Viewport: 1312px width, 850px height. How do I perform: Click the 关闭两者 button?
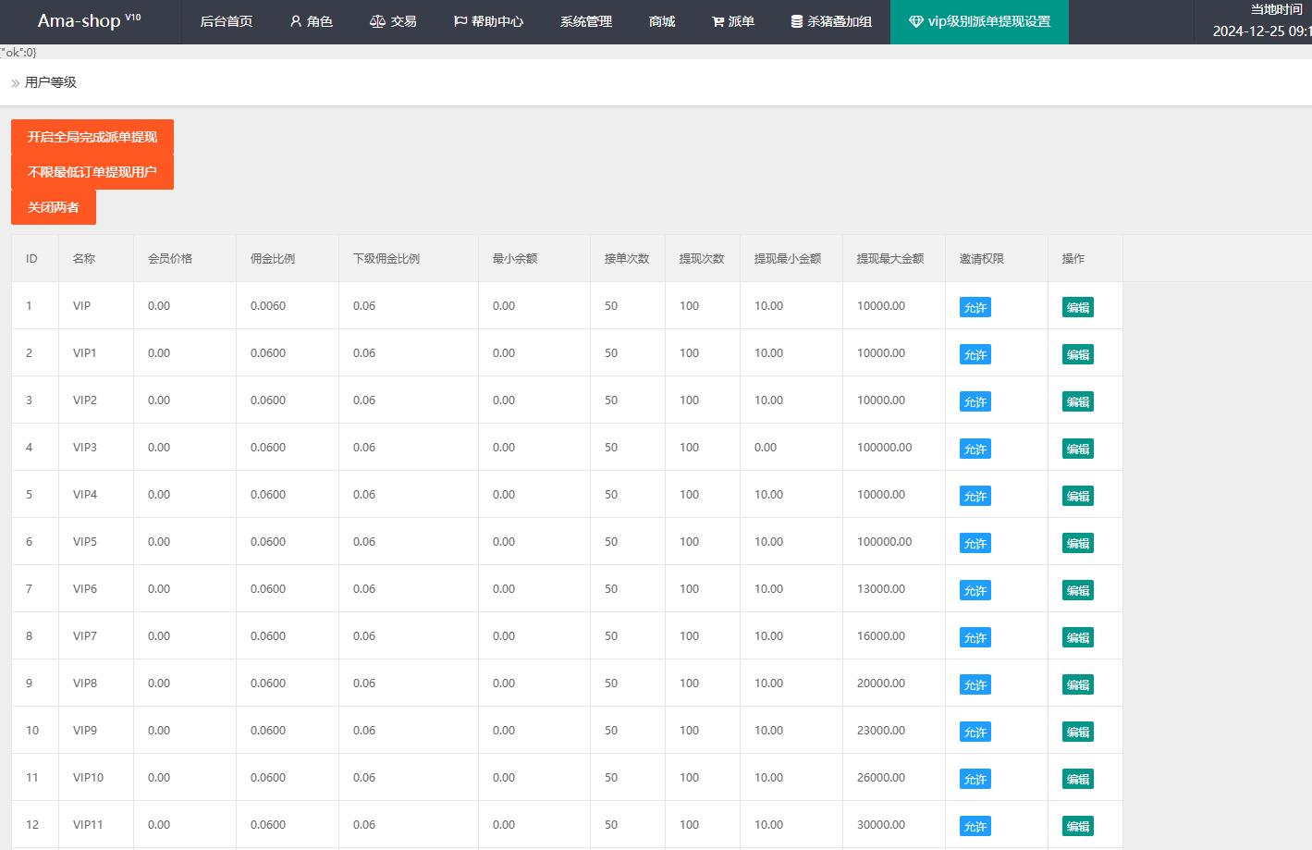[x=54, y=207]
